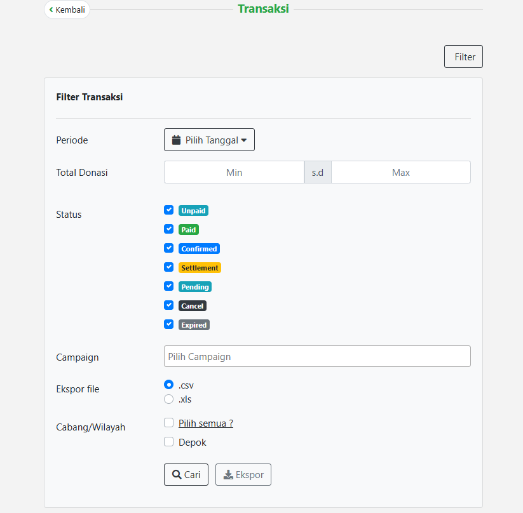The width and height of the screenshot is (523, 513).
Task: Uncheck the Paid status checkbox
Action: point(168,229)
